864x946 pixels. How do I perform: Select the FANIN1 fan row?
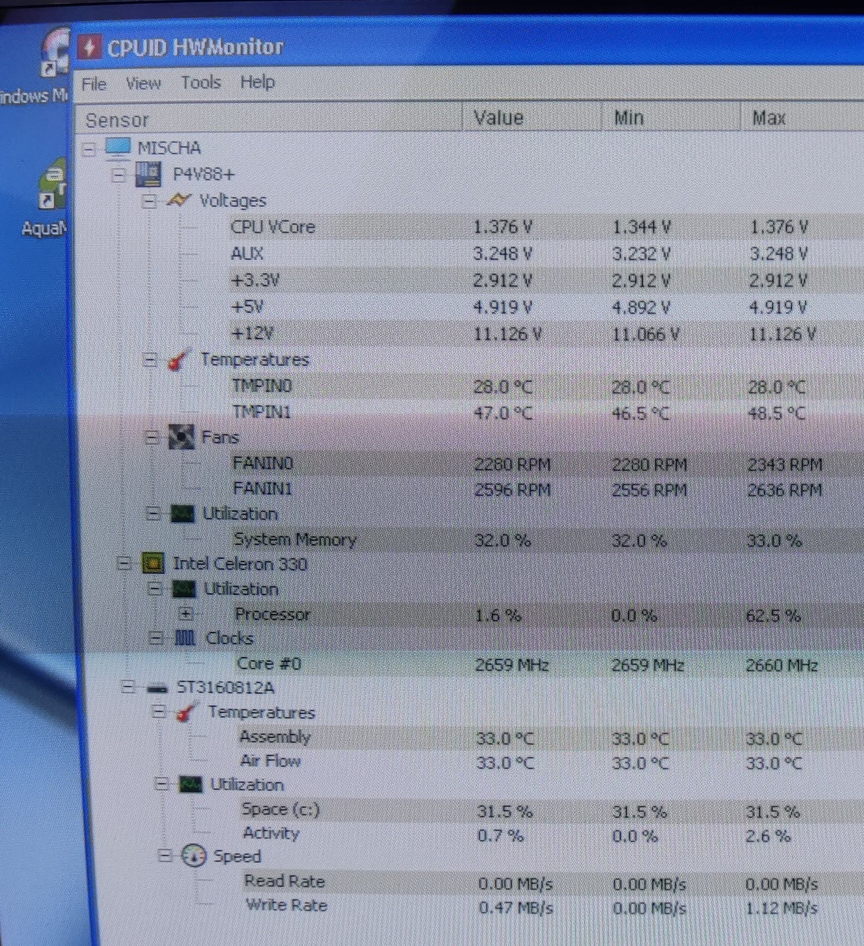pyautogui.click(x=263, y=489)
